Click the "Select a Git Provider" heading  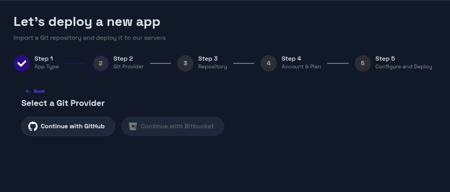click(63, 103)
